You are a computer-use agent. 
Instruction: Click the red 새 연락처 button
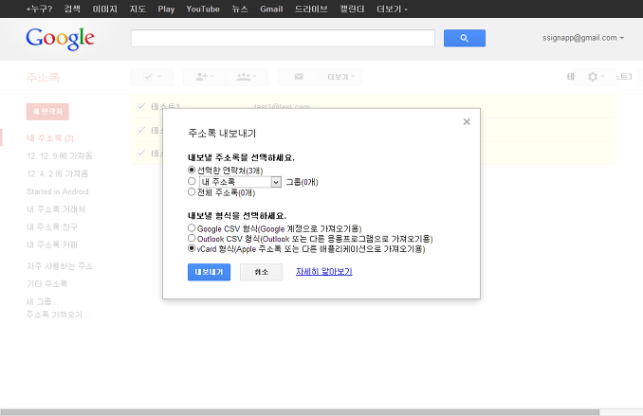click(x=47, y=112)
